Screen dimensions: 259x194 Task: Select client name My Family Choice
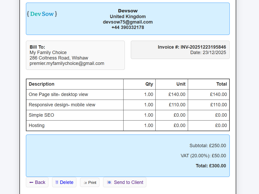[x=48, y=53]
